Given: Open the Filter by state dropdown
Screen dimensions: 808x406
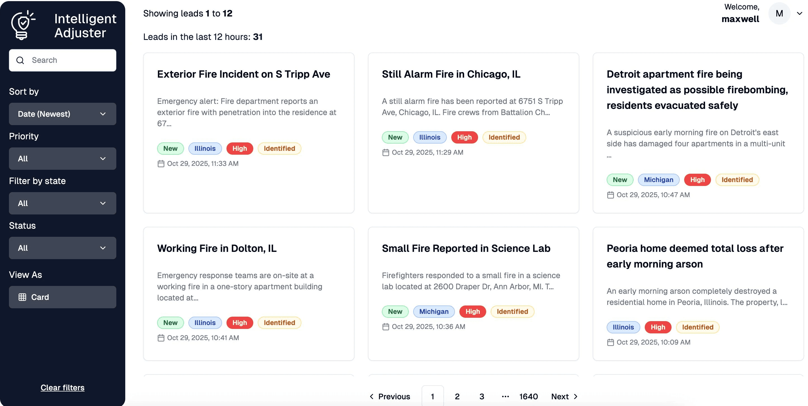Looking at the screenshot, I should (62, 203).
